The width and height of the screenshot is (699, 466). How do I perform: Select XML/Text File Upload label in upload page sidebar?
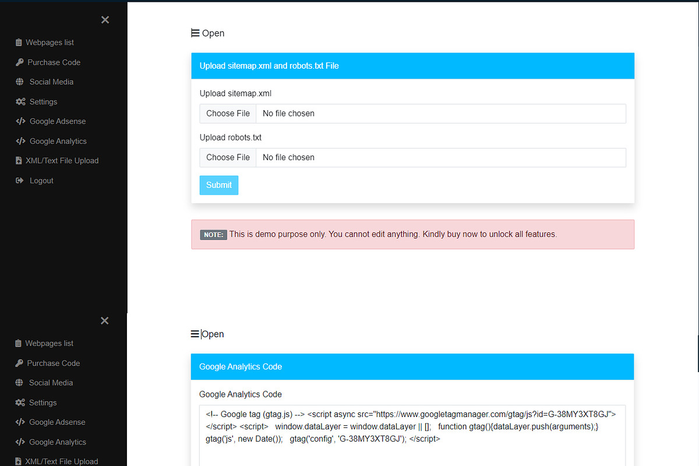(62, 161)
